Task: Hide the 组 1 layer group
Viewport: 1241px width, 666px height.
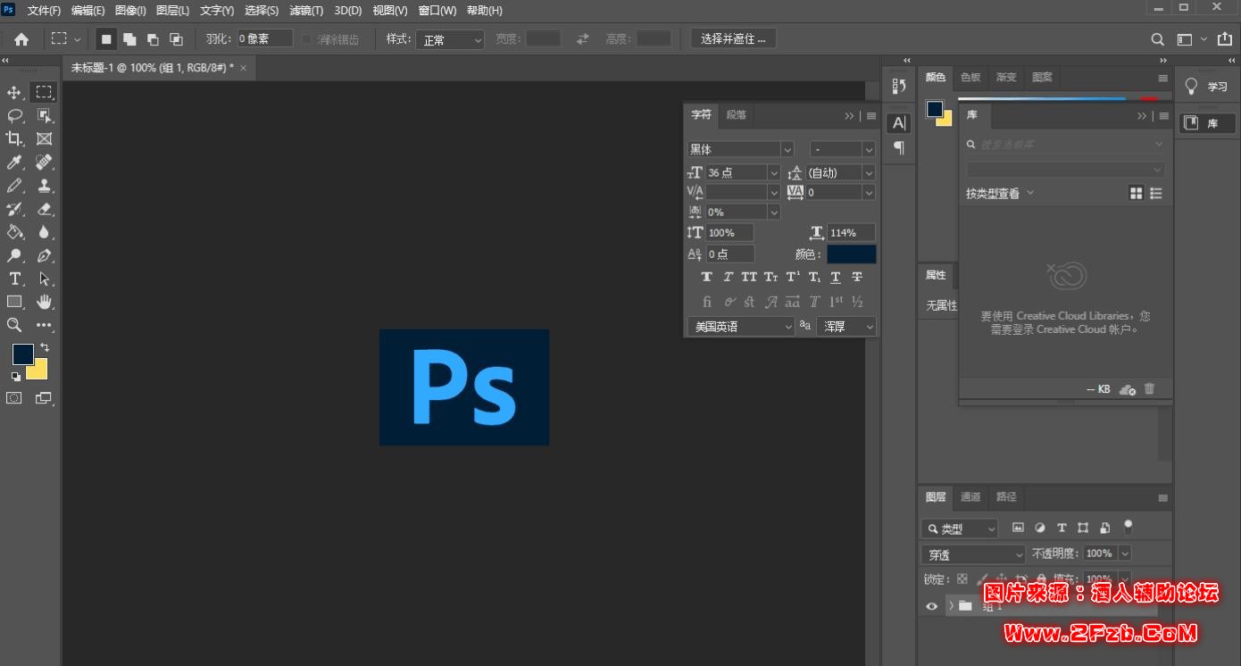Action: tap(931, 606)
